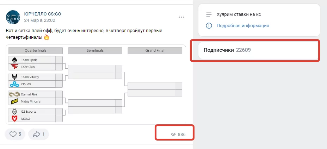Click the Team Vitality logo in bracket
This screenshot has width=327, height=149.
(14, 77)
